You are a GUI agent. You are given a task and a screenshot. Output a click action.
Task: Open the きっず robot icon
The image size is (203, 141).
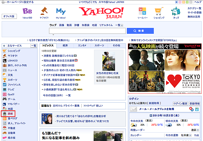click(x=176, y=11)
